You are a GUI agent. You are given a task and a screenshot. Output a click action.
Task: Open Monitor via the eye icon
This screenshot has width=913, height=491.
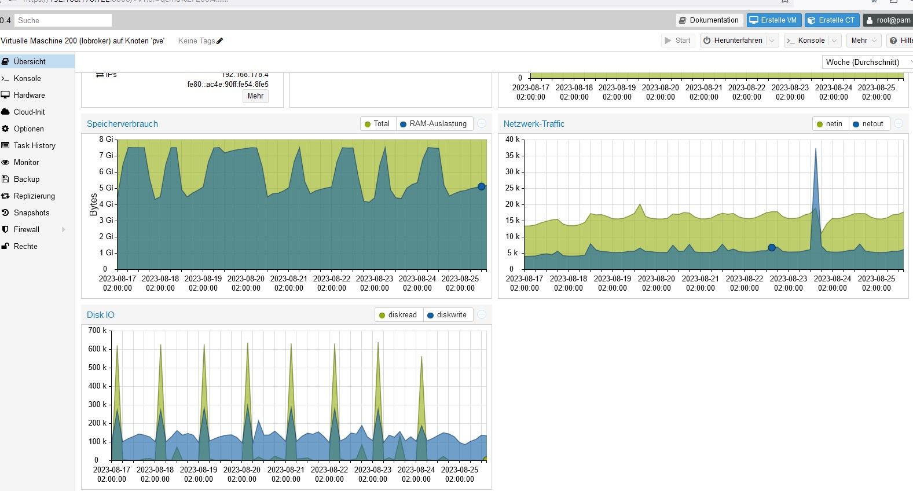pyautogui.click(x=6, y=163)
